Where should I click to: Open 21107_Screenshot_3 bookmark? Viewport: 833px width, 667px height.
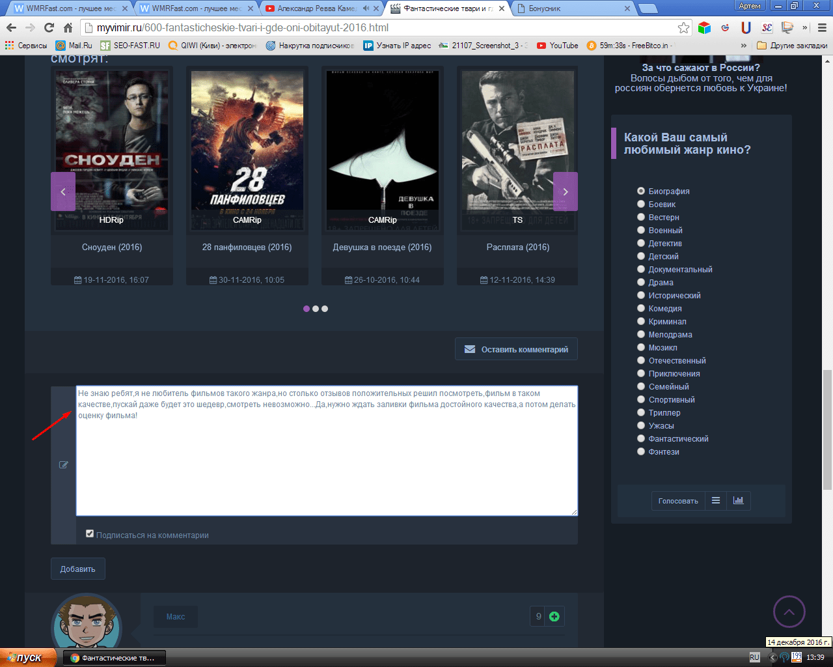484,46
